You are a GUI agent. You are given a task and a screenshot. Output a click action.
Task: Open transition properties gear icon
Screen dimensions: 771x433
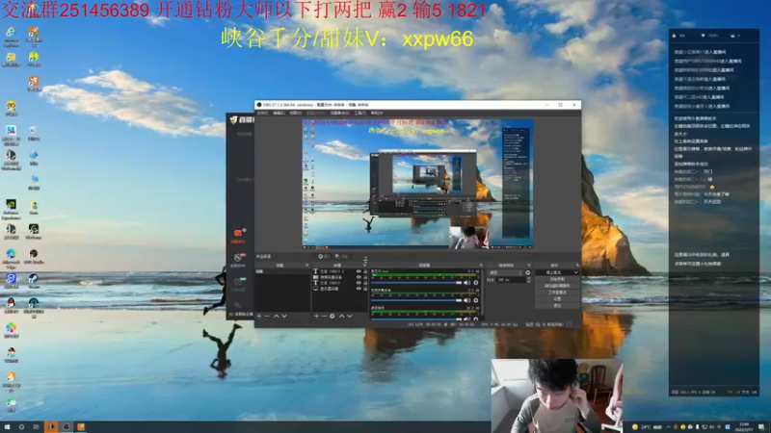tap(527, 272)
